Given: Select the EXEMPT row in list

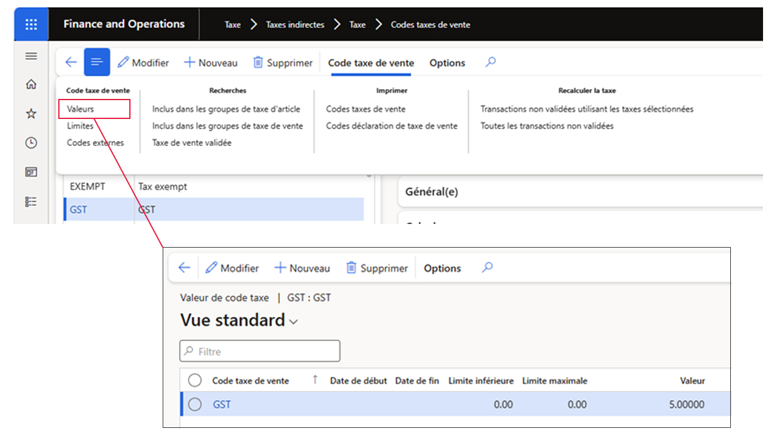Looking at the screenshot, I should pos(214,186).
